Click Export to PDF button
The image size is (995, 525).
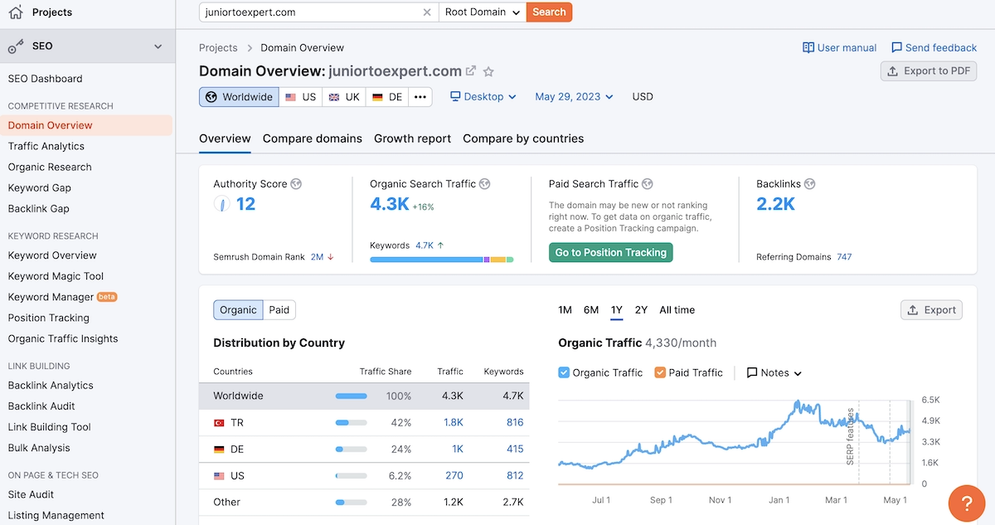[x=929, y=71]
